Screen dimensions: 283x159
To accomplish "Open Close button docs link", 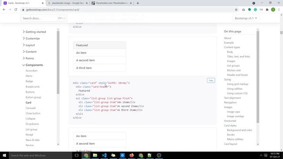I will click(x=33, y=114).
